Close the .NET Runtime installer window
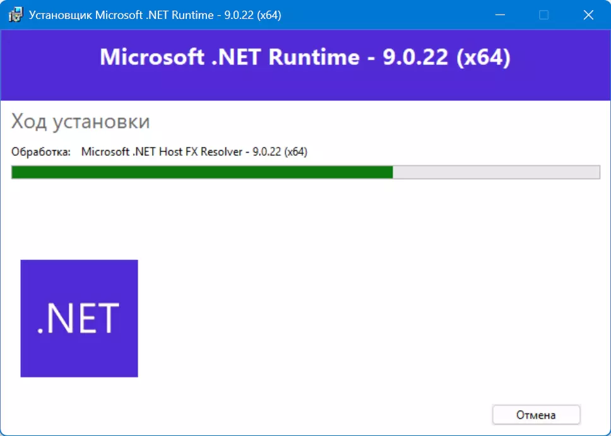This screenshot has width=611, height=436. point(588,15)
